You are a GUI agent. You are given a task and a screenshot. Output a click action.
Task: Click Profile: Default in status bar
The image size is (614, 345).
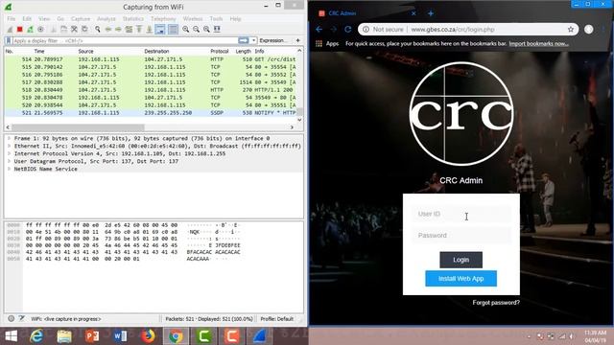(277, 319)
